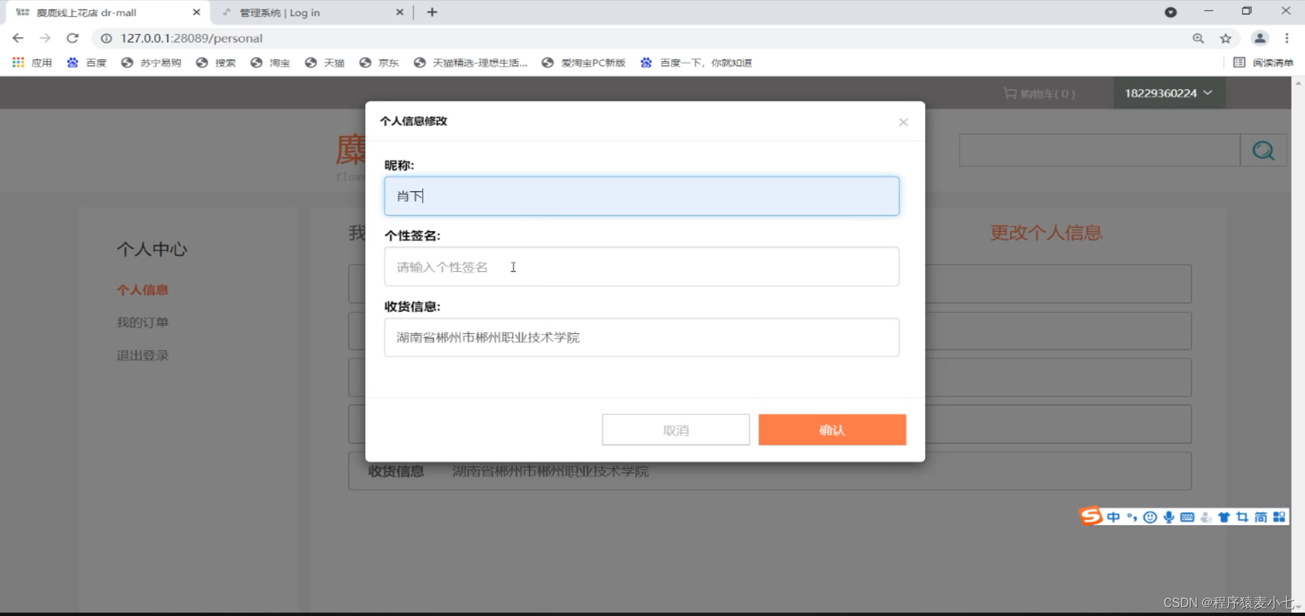Select 个人信息 in sidebar
The width and height of the screenshot is (1305, 616).
click(x=142, y=290)
